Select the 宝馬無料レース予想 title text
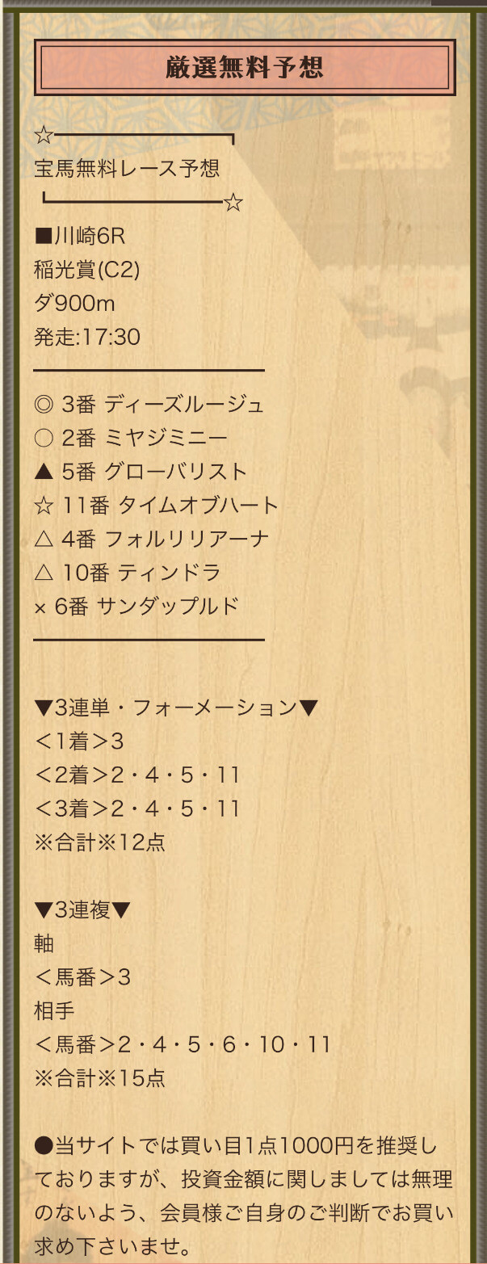Image resolution: width=487 pixels, height=1264 pixels. pos(127,168)
